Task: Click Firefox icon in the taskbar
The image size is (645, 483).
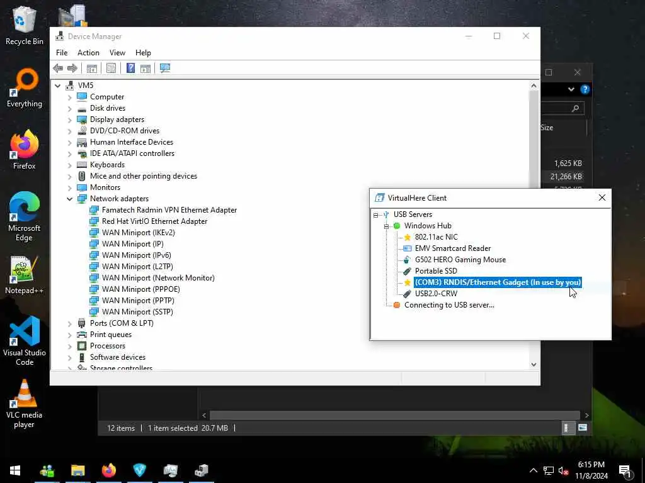Action: [108, 470]
